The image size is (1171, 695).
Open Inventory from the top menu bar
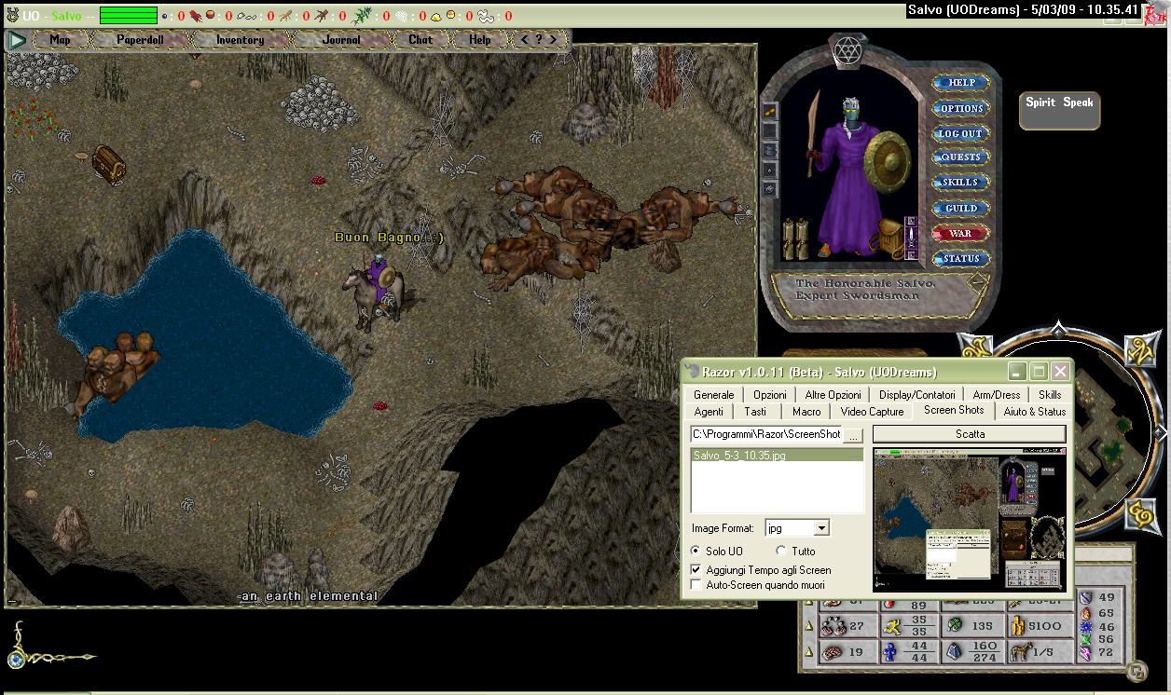[240, 40]
